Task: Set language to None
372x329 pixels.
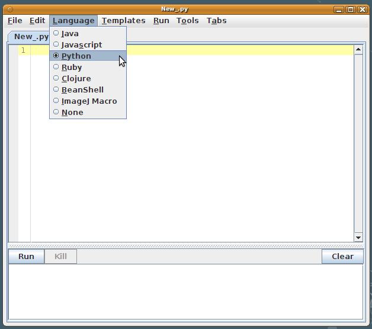Action: point(72,113)
